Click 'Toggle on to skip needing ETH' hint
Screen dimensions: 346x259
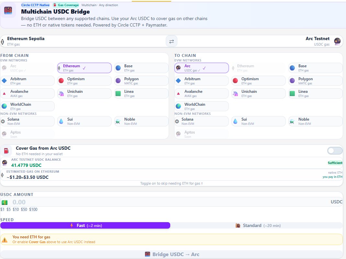point(172,183)
